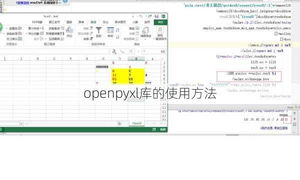
Task: Open the Review (审阅) ribbon tab
Action: tap(81, 22)
